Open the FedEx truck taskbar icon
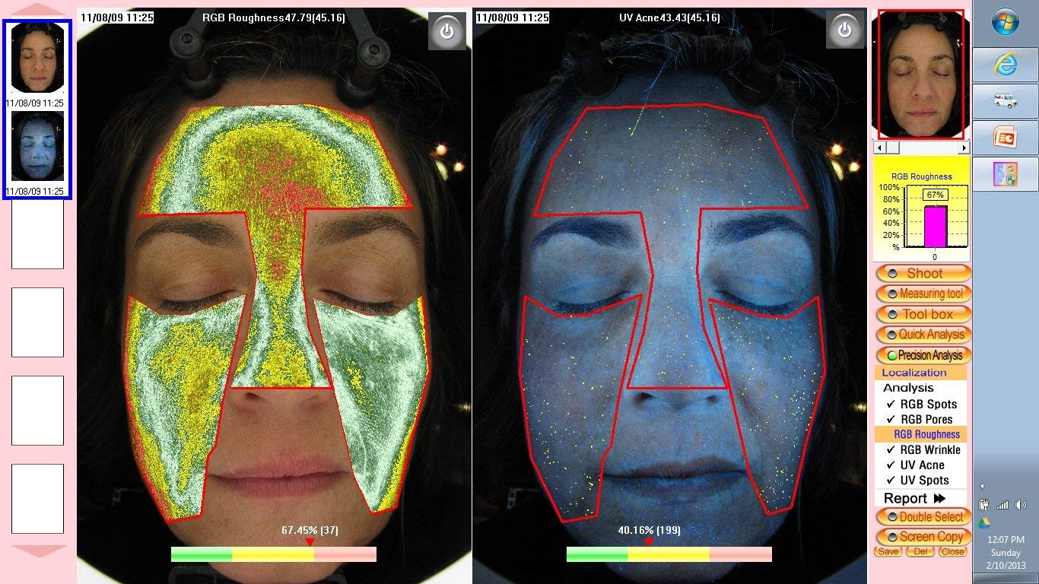 pyautogui.click(x=1006, y=101)
